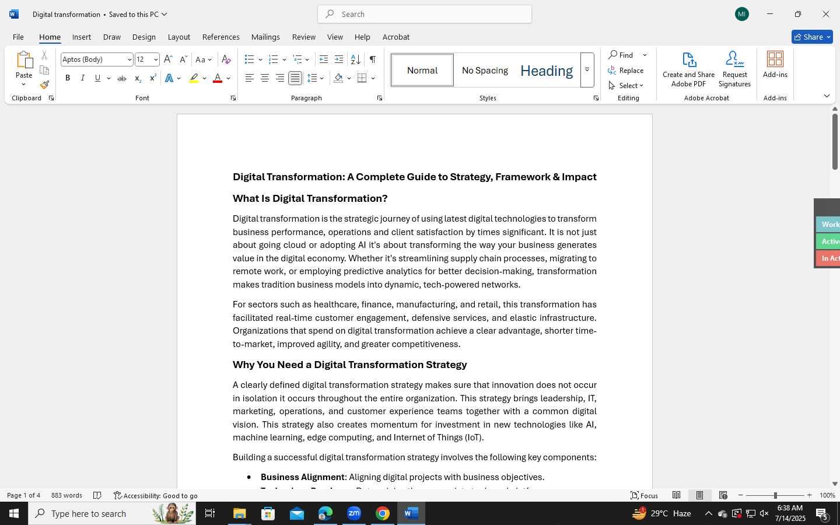Viewport: 840px width, 525px height.
Task: Clear all formatting icon
Action: [226, 60]
